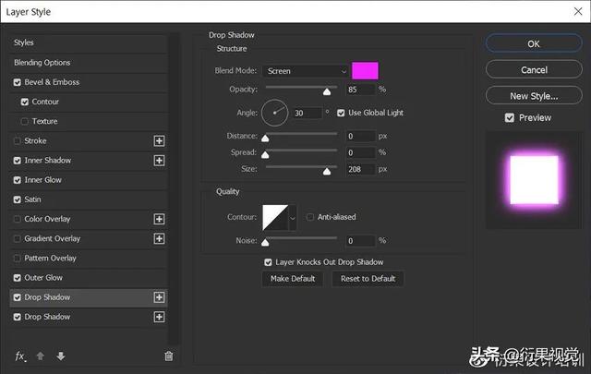Add another Stroke effect with plus icon
Screen dimensions: 591x374
click(159, 141)
